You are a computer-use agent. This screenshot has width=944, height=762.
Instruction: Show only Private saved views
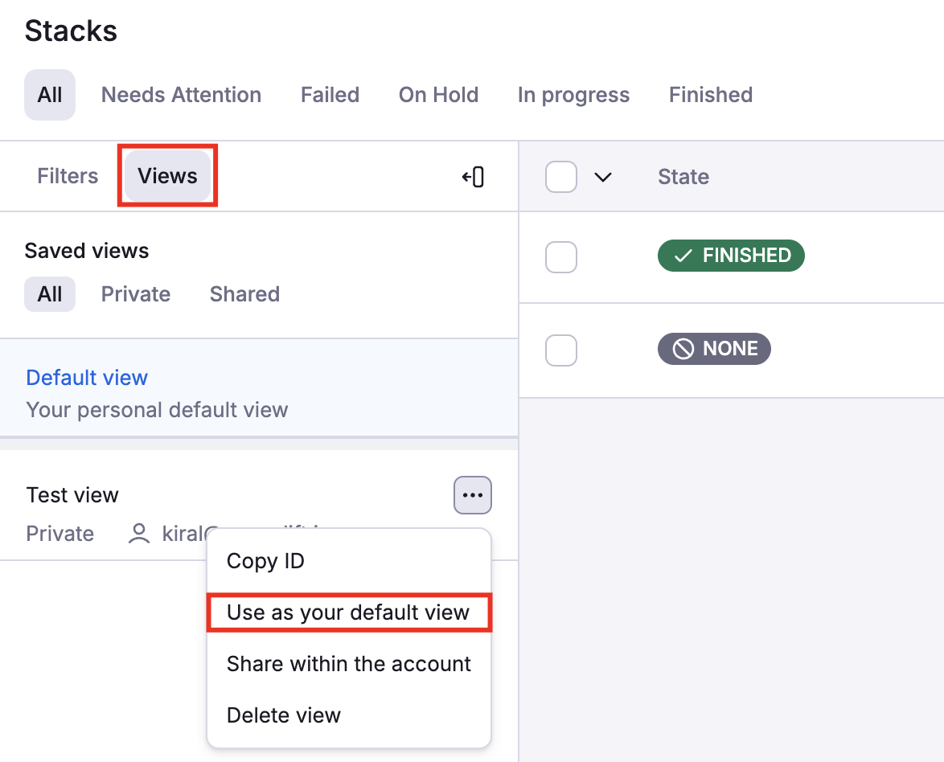pyautogui.click(x=135, y=293)
